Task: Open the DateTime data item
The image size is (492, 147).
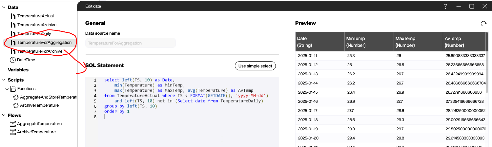Action: pos(26,60)
